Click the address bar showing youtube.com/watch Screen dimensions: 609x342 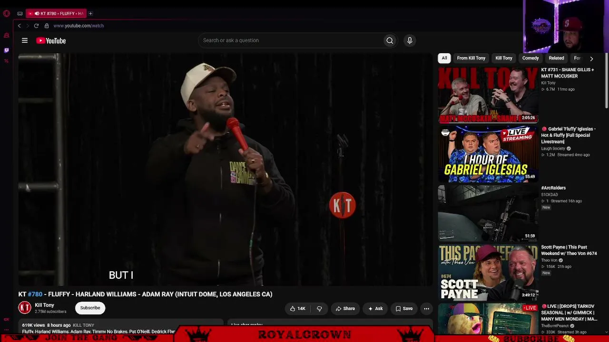click(79, 26)
